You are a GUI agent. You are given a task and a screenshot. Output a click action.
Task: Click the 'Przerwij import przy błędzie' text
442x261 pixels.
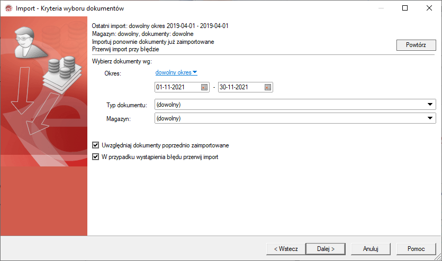click(x=125, y=49)
